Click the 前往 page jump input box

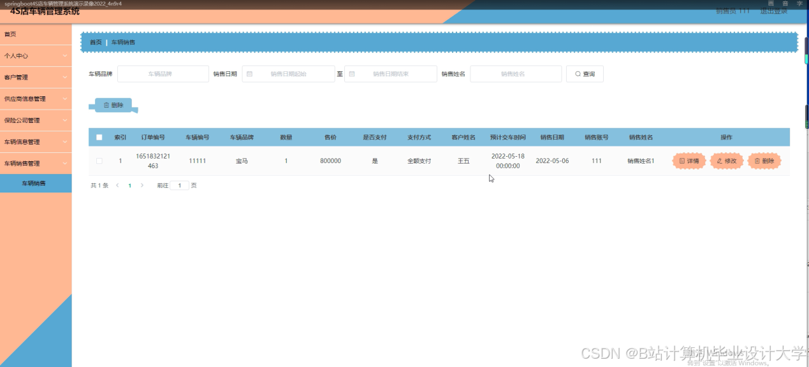[x=179, y=185]
